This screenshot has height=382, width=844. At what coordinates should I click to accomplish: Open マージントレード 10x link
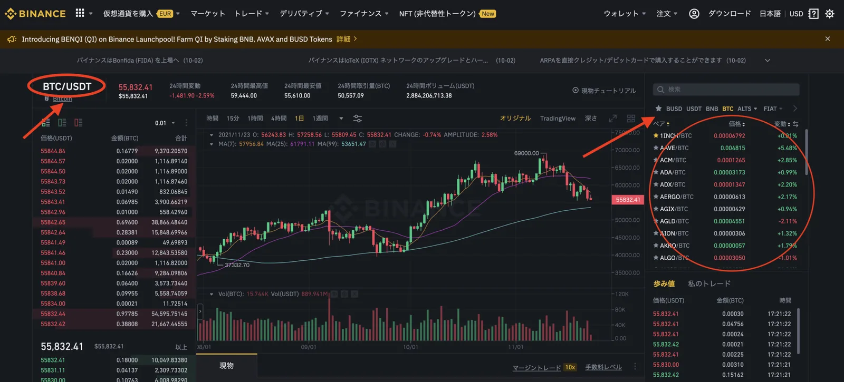(x=544, y=367)
